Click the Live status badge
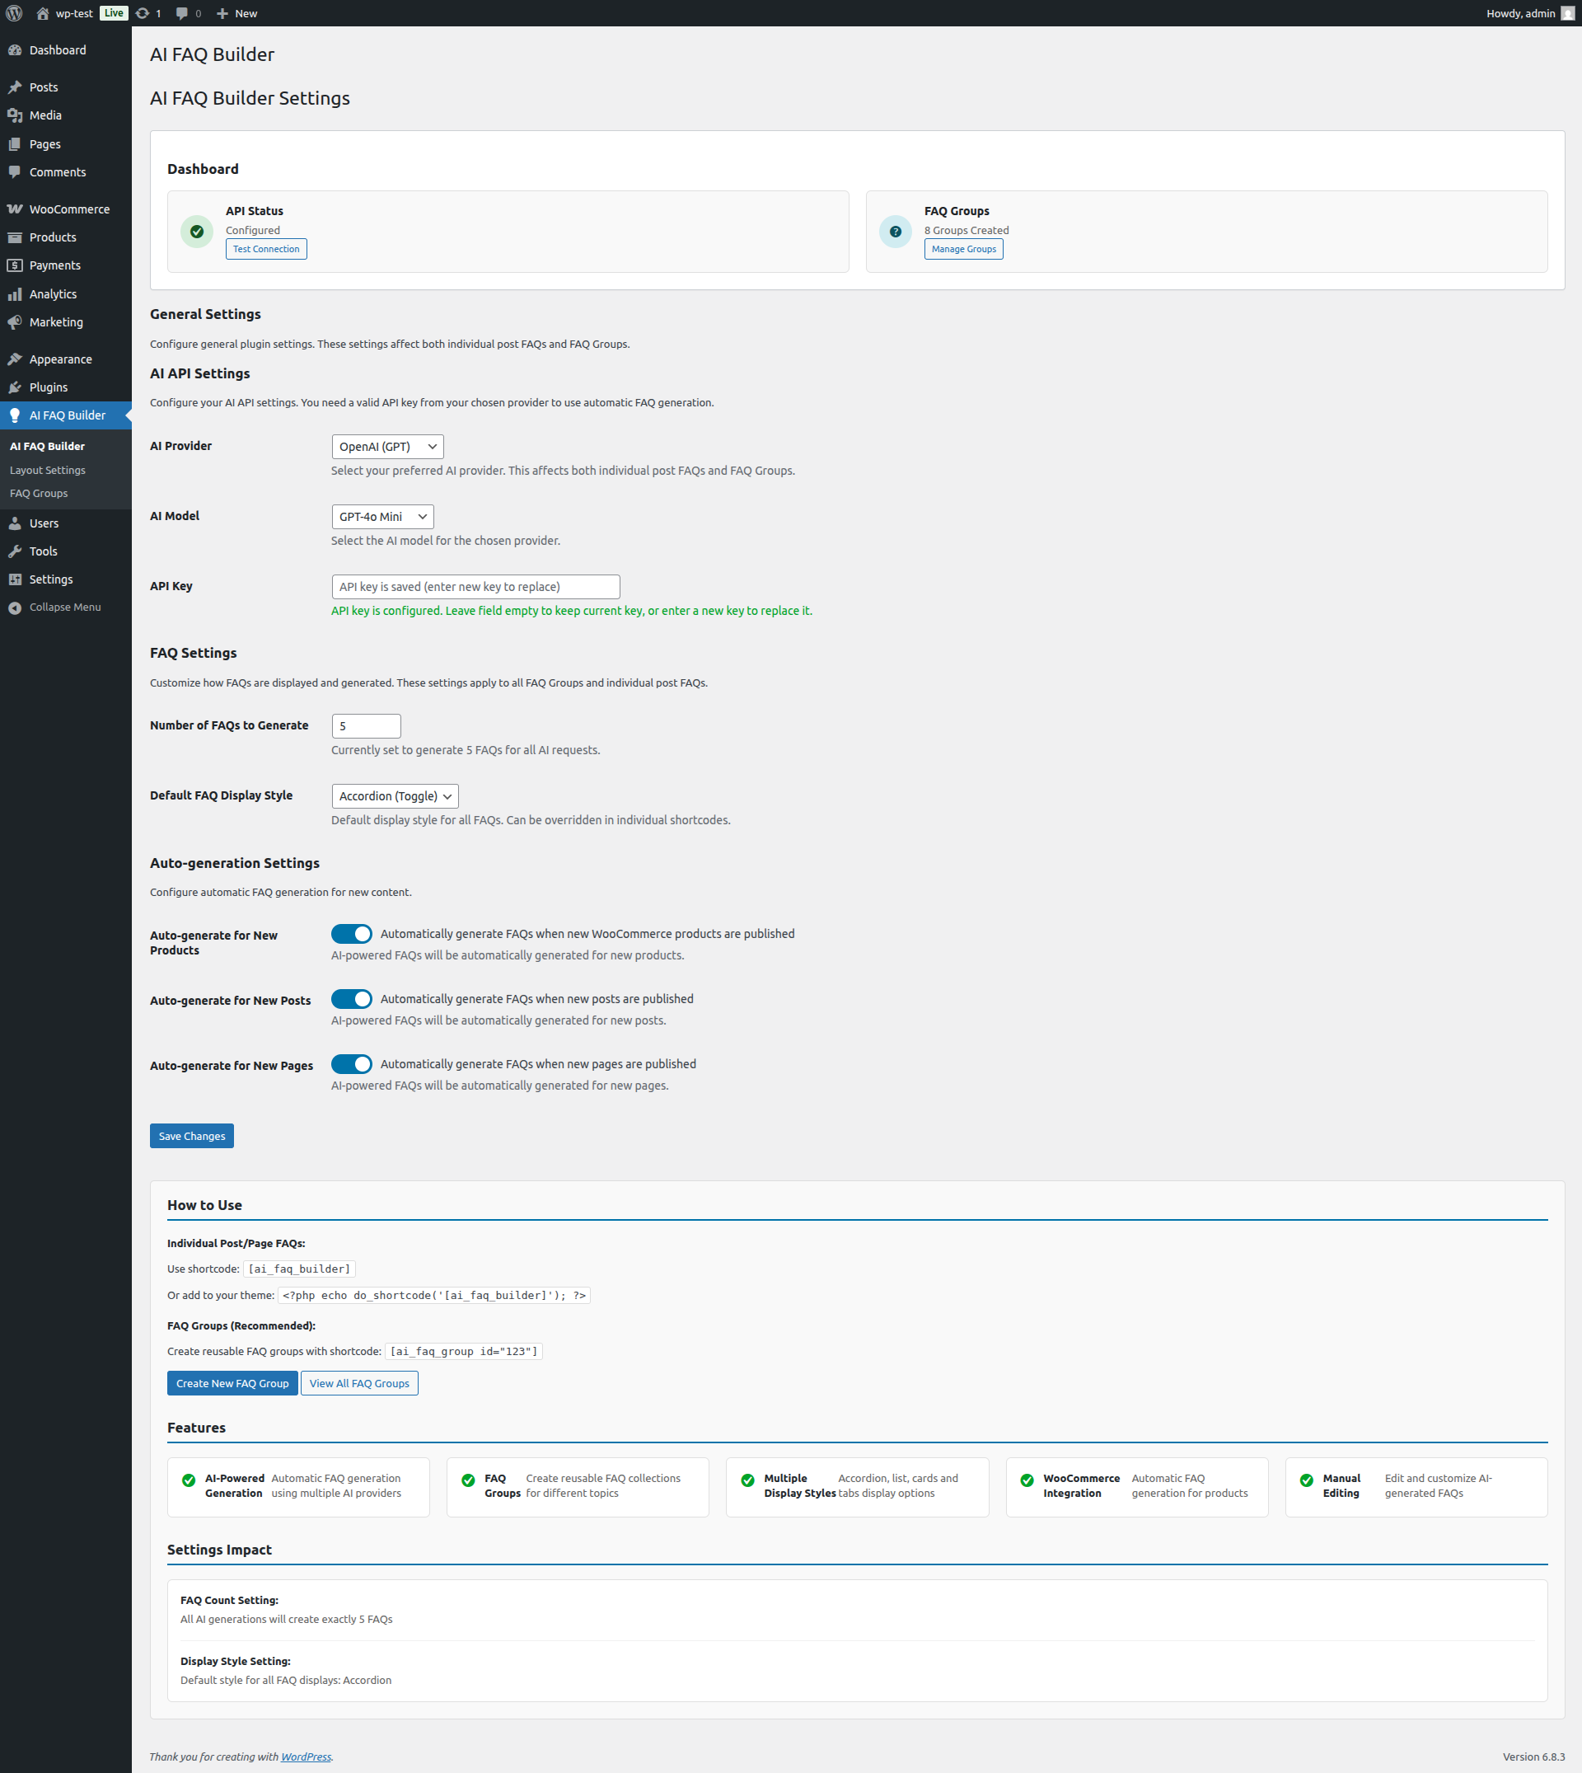Viewport: 1582px width, 1773px height. pyautogui.click(x=113, y=13)
